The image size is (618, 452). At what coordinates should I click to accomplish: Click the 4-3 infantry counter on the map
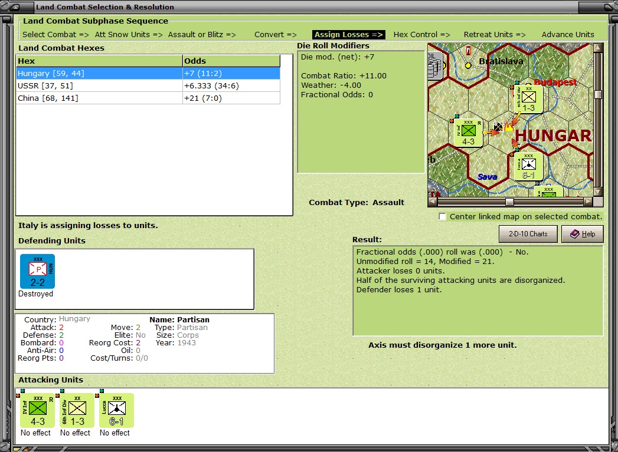468,133
